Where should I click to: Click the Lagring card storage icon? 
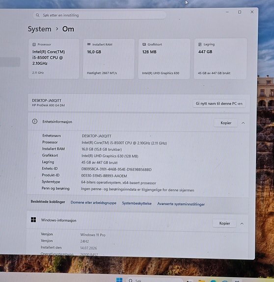[x=200, y=44]
